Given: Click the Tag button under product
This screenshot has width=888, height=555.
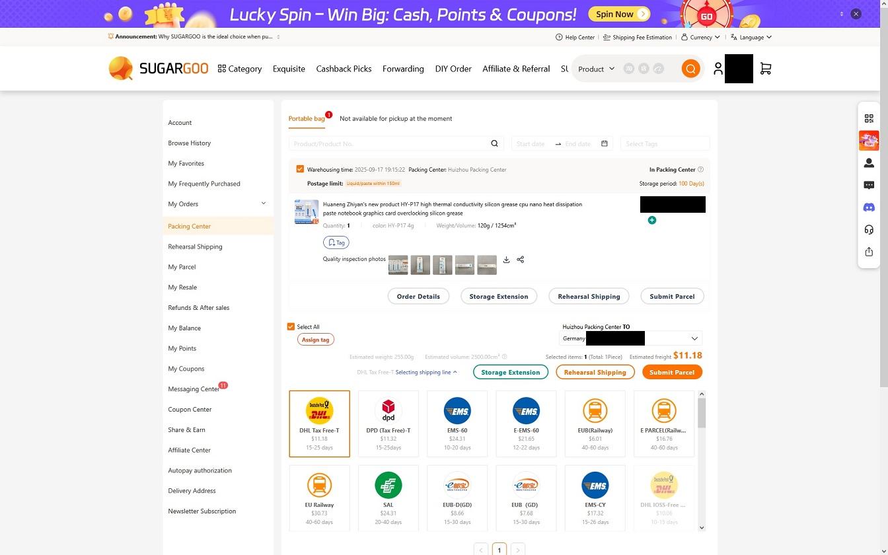Looking at the screenshot, I should pos(336,242).
